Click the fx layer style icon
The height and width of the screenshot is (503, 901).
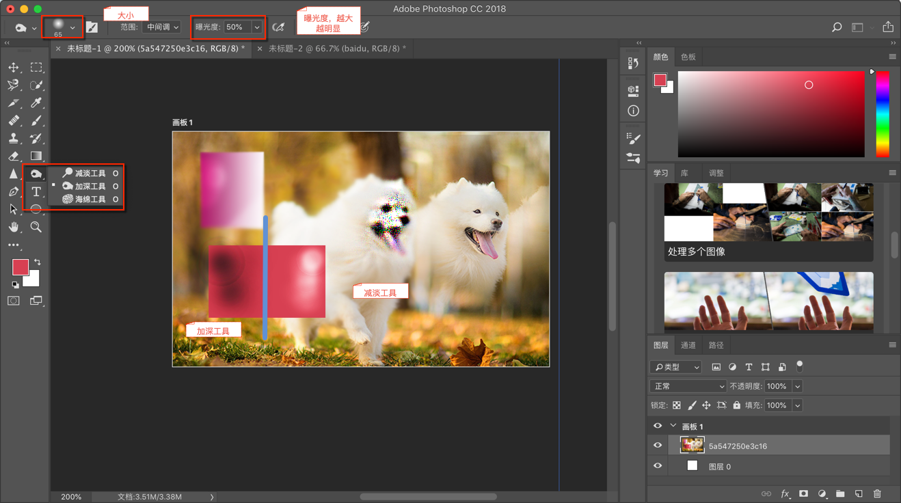point(785,493)
